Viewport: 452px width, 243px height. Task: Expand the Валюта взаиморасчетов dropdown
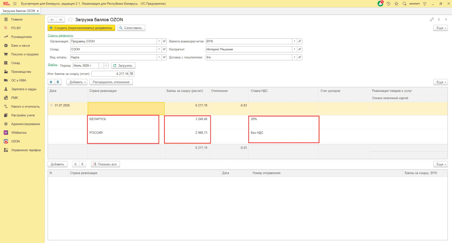coord(294,41)
